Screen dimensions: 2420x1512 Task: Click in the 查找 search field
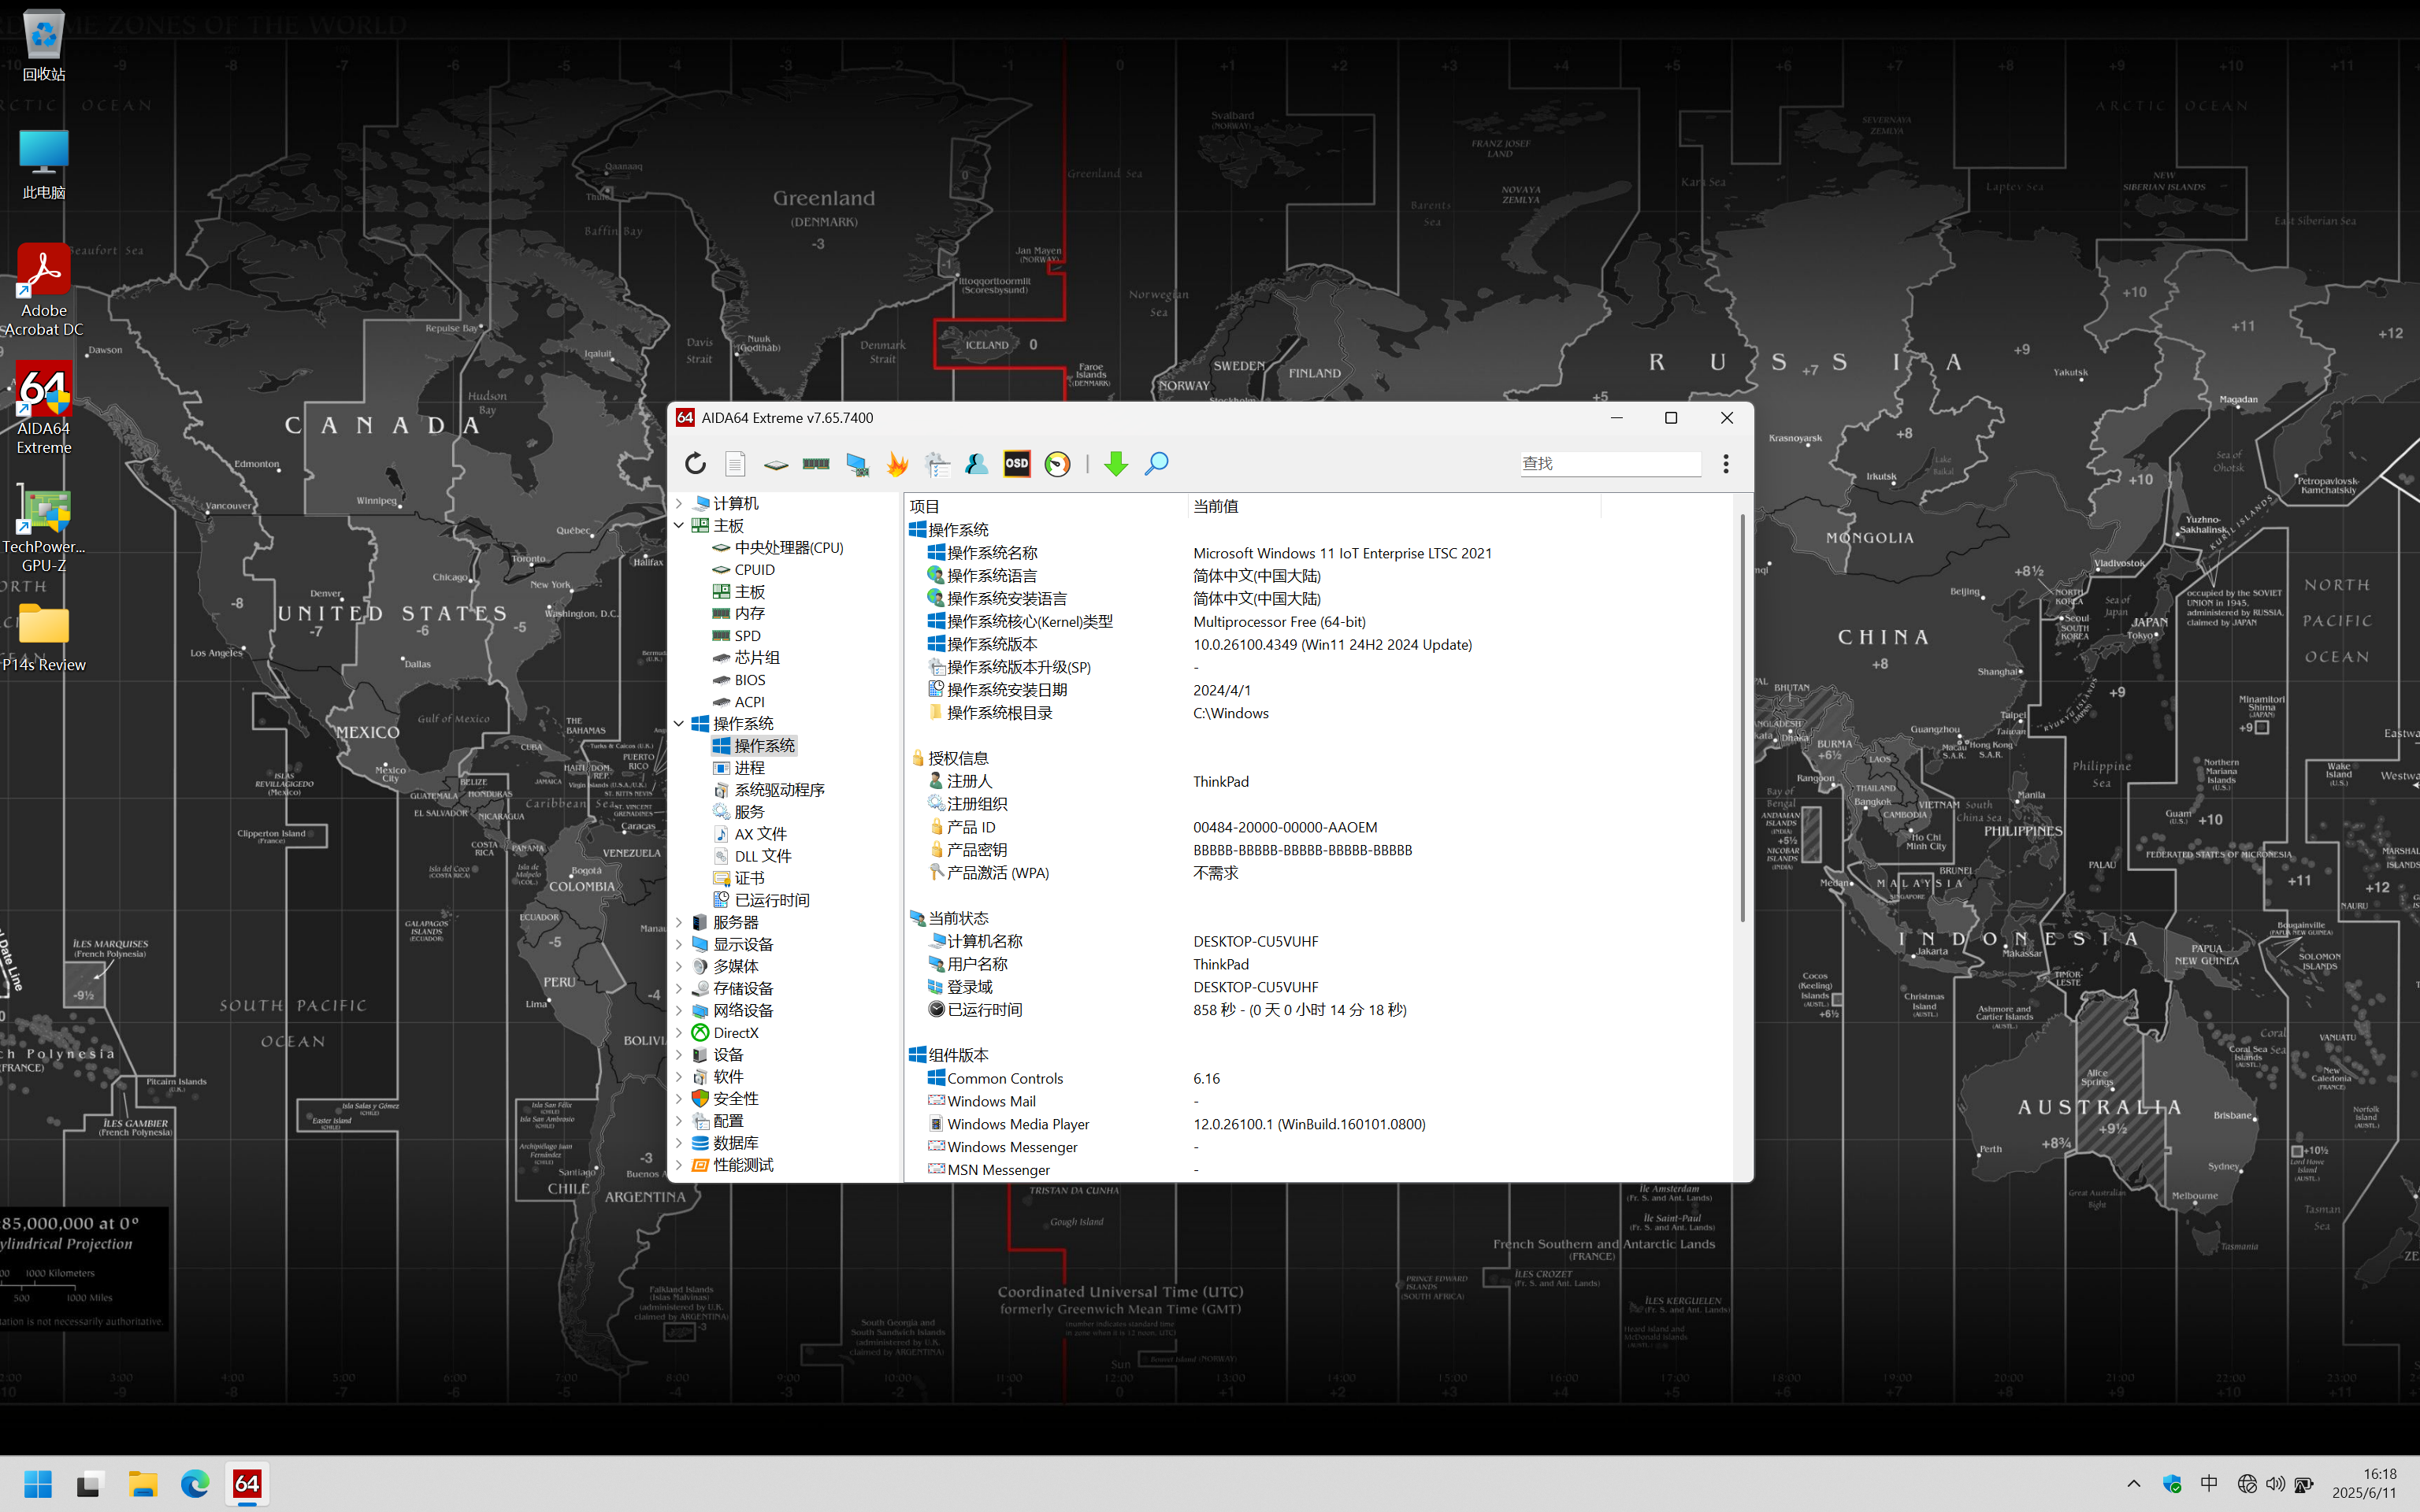1610,463
